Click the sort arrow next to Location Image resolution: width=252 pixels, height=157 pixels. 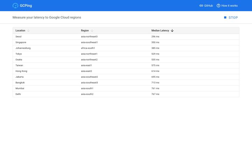pyautogui.click(x=28, y=30)
